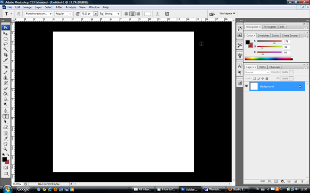
Task: Select the Paint Bucket tool
Action: point(5,94)
